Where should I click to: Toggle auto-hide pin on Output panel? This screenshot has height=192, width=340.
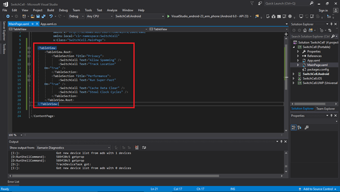click(281, 142)
